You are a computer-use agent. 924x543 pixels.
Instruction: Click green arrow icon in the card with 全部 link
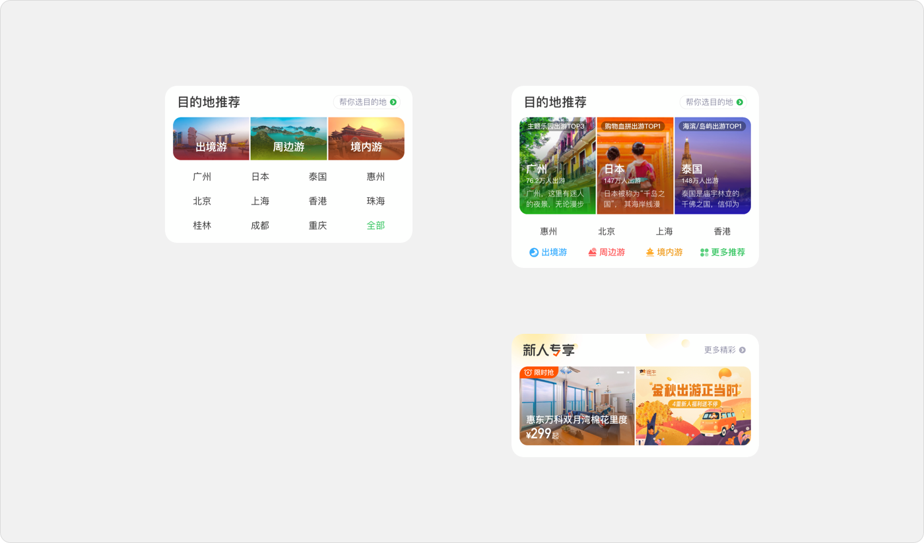(x=393, y=102)
